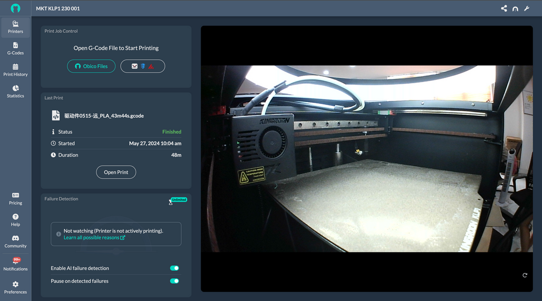The height and width of the screenshot is (301, 542).
Task: Click the button with mail and cloud icons
Action: pos(142,66)
